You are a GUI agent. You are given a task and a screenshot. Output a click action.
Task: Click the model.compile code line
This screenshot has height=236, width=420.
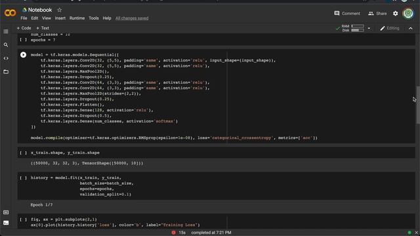click(x=174, y=138)
